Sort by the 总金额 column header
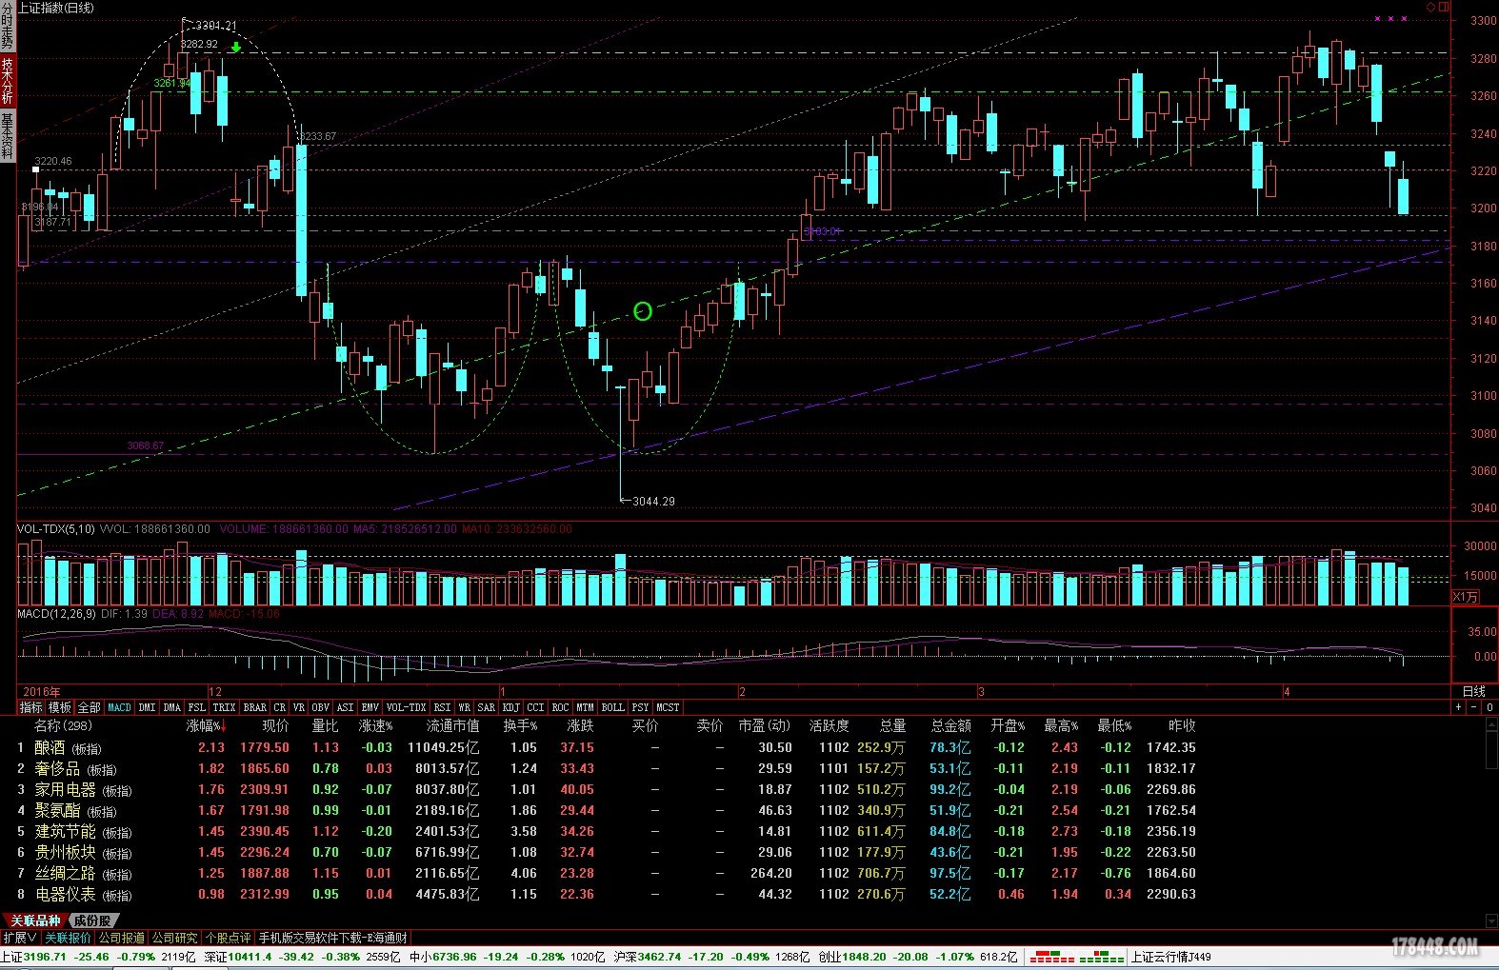 (951, 725)
